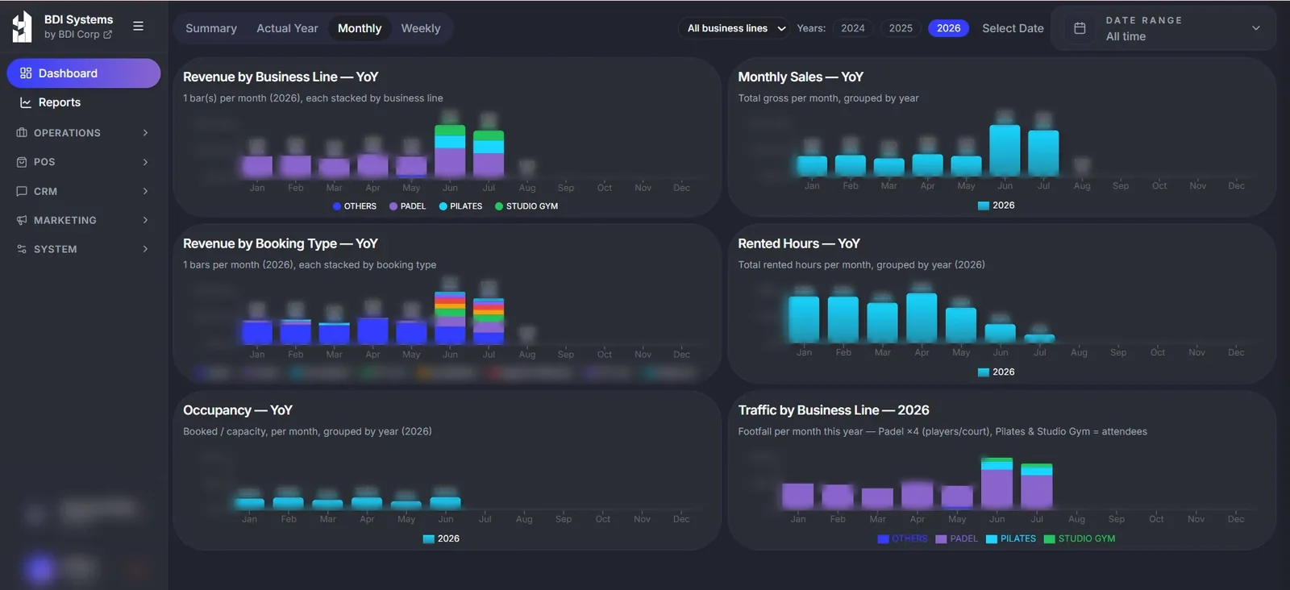This screenshot has width=1290, height=590.
Task: Switch to the Actual Year tab
Action: point(287,28)
